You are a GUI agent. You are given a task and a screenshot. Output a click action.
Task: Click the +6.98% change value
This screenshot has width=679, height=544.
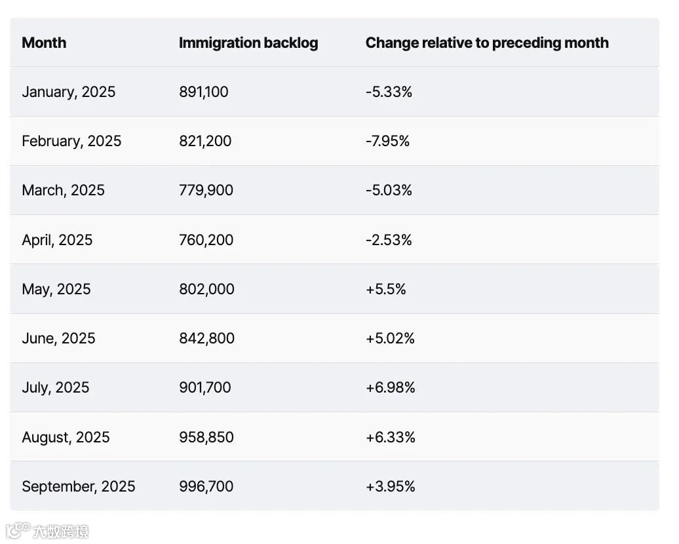(x=390, y=387)
